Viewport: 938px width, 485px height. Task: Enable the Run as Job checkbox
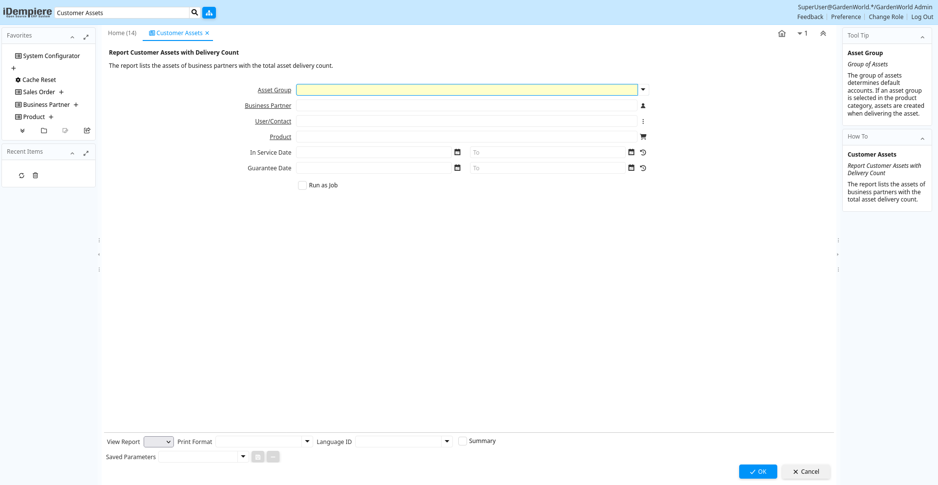tap(302, 185)
